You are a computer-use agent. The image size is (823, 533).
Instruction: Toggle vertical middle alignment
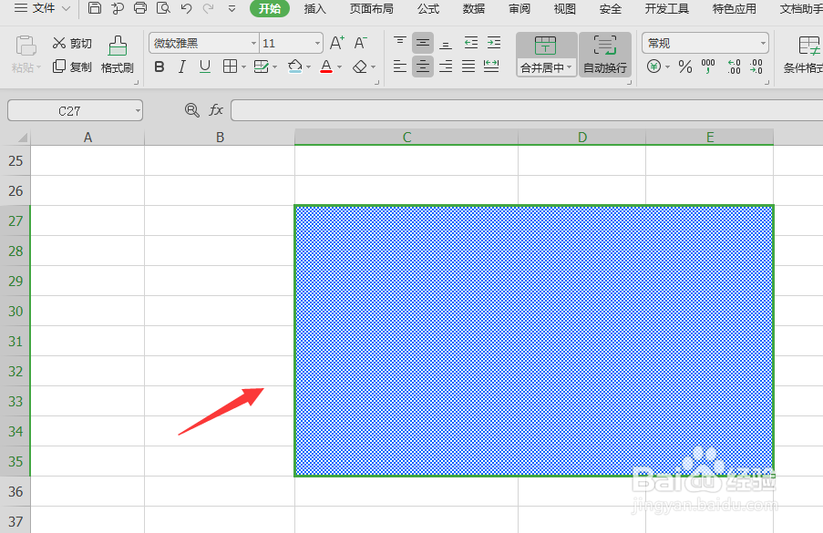[423, 43]
